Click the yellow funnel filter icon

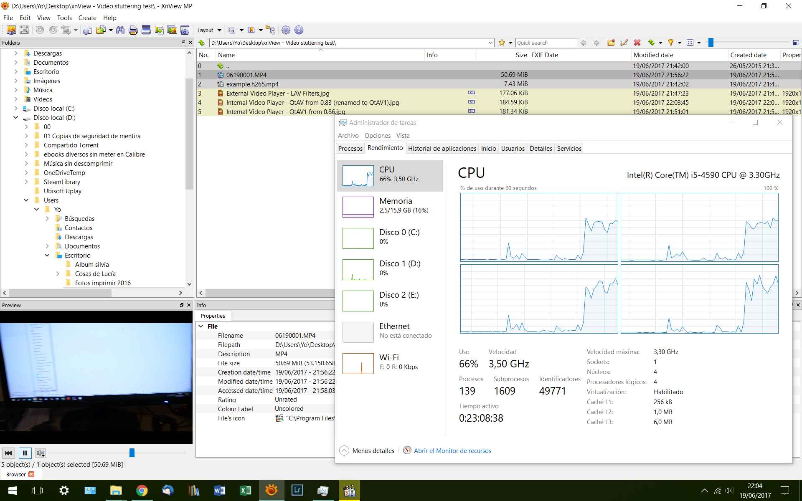point(671,43)
